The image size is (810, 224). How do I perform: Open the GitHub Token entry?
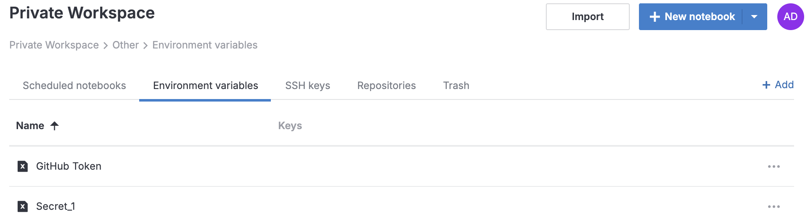(x=69, y=166)
